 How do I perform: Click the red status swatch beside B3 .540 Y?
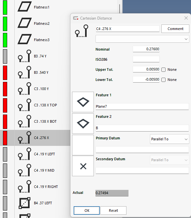5,73
